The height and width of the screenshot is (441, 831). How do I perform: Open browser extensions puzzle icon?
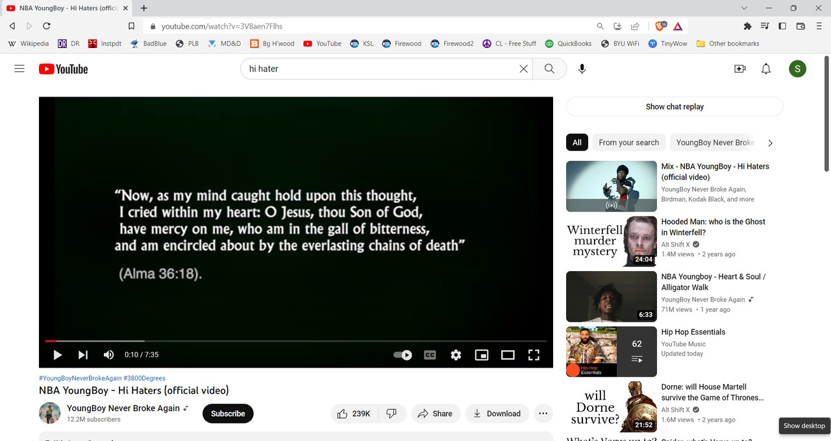click(747, 26)
